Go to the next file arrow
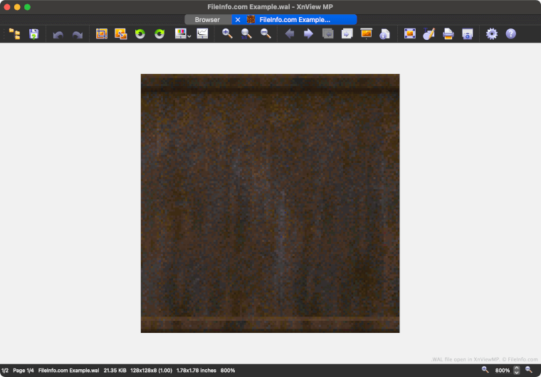The width and height of the screenshot is (541, 377). pos(308,33)
